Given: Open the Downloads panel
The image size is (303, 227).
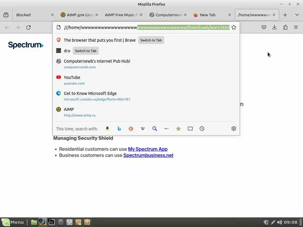Looking at the screenshot, I should click(x=274, y=27).
